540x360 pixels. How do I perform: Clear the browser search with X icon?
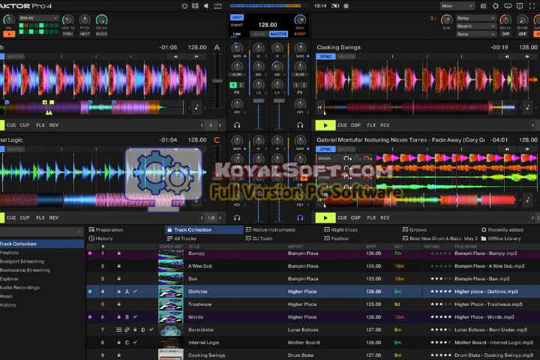click(79, 232)
